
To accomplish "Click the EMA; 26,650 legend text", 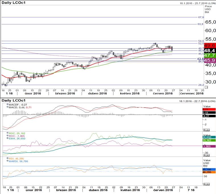I will coord(17,139).
